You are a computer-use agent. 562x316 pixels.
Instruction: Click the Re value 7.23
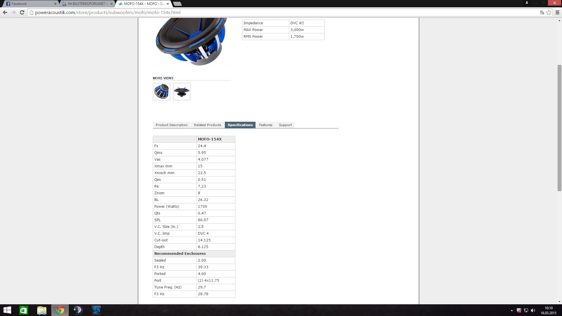tap(202, 186)
